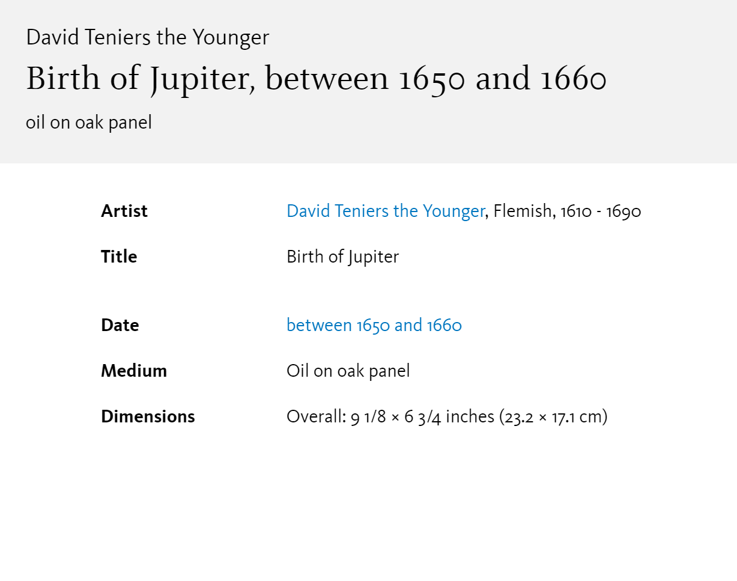Click the artist name in the gray header

pos(148,37)
